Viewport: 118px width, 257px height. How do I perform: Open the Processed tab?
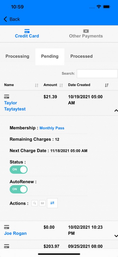82,56
